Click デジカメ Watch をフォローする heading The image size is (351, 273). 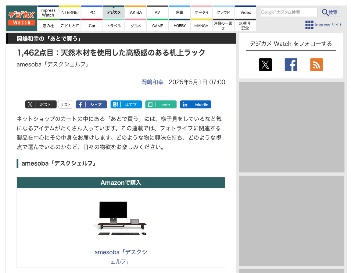(291, 44)
